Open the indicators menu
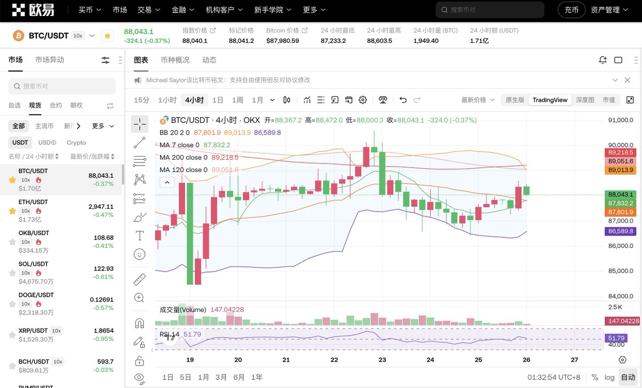This screenshot has width=642, height=388. click(307, 100)
